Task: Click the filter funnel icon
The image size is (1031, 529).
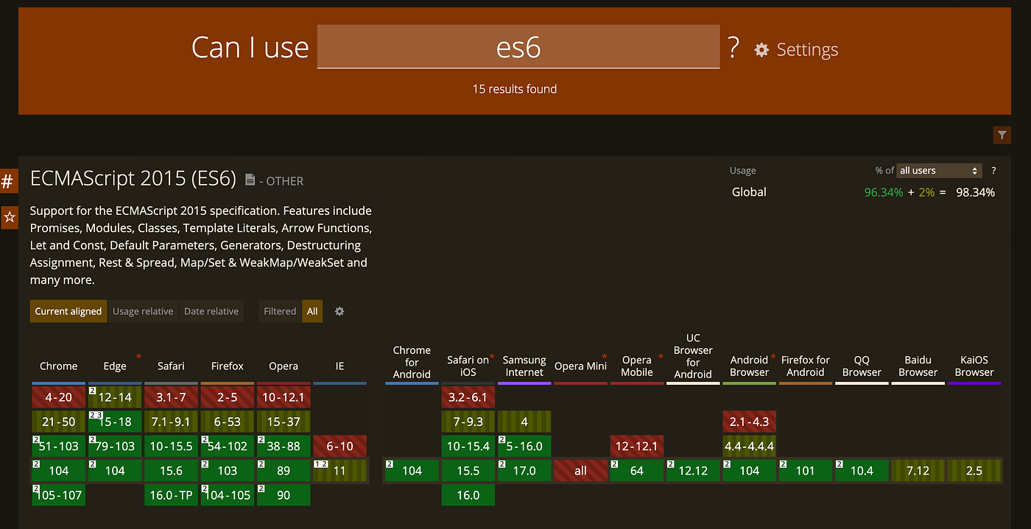Action: pos(1002,135)
